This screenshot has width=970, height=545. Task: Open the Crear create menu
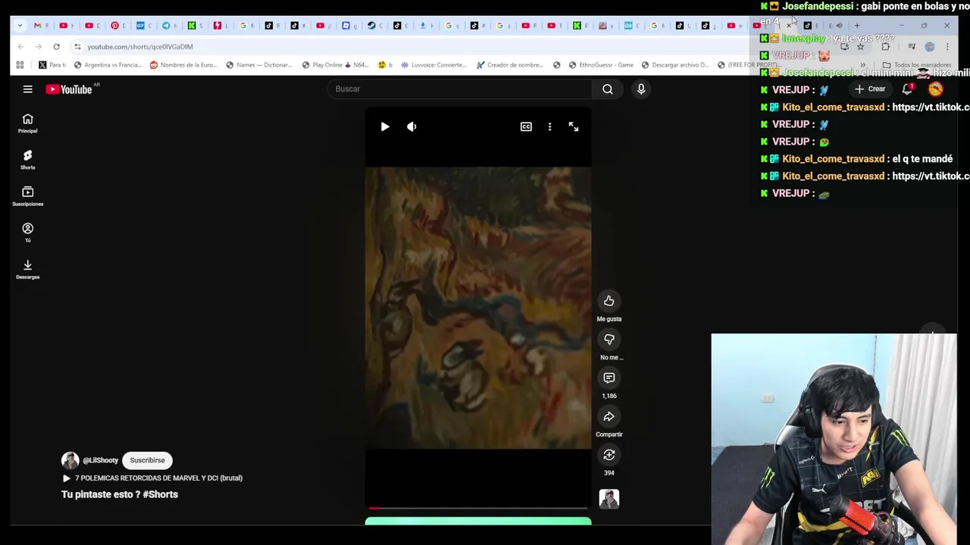click(869, 89)
